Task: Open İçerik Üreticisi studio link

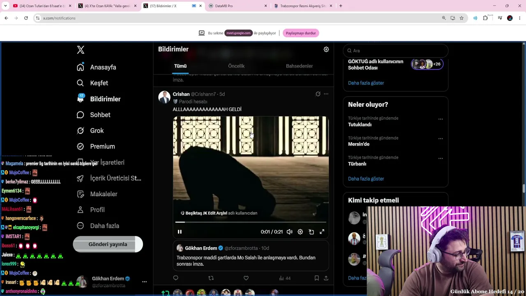Action: 109,178
